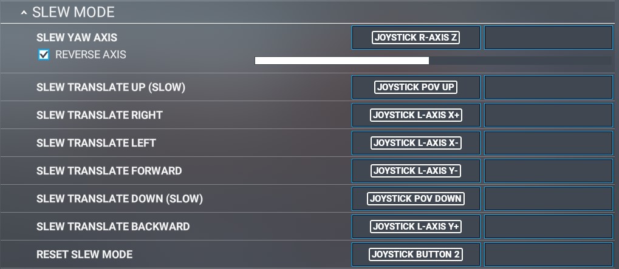Assign secondary binding for Slew Translate Left
This screenshot has width=619, height=269.
pyautogui.click(x=548, y=143)
